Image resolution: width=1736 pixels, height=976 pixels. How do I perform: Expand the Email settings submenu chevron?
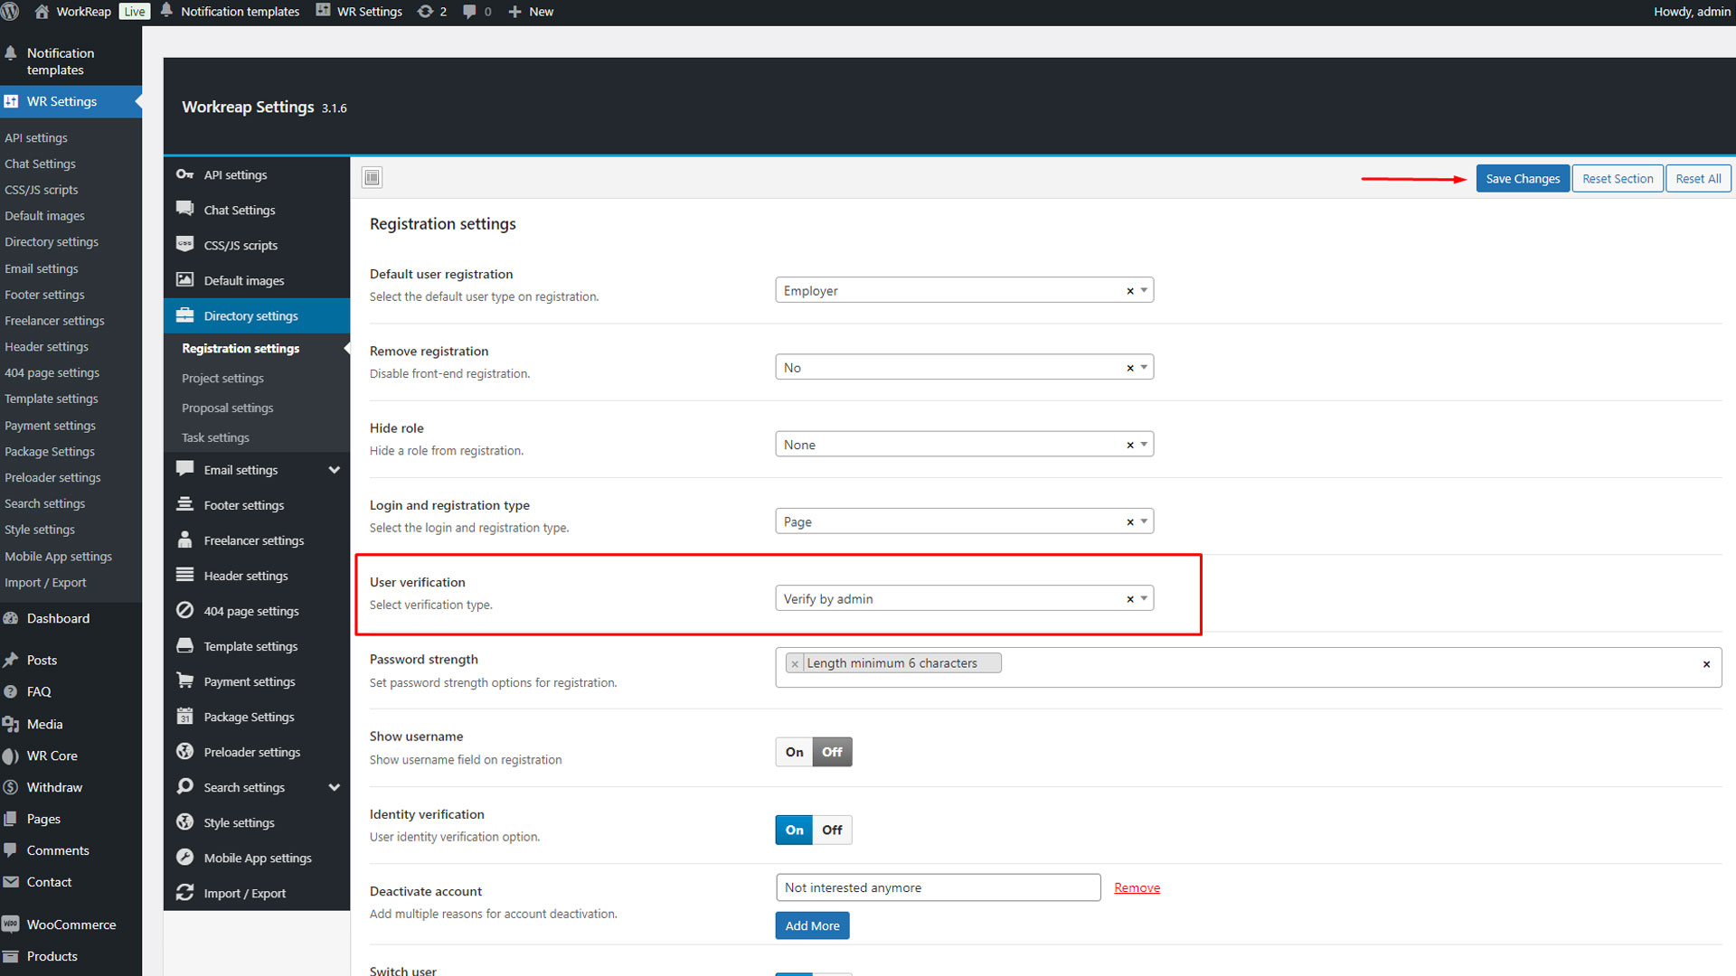point(334,470)
